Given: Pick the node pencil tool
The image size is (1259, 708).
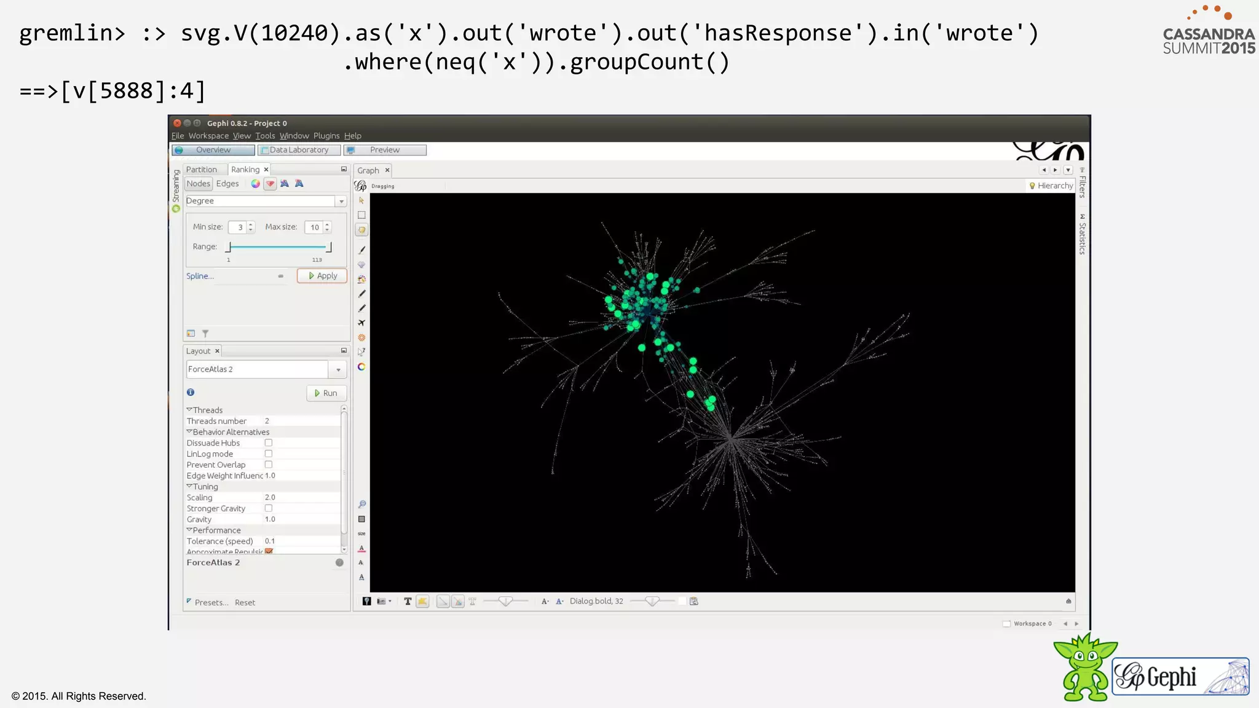Looking at the screenshot, I should [361, 294].
